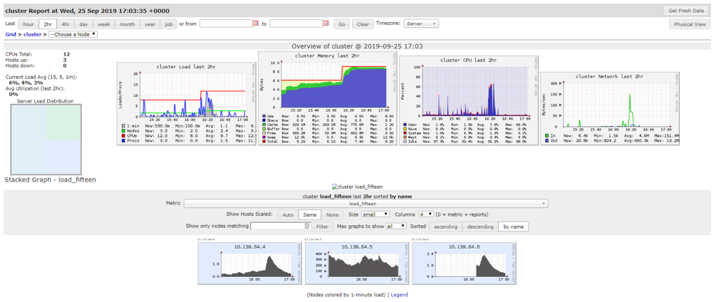This screenshot has width=714, height=302.
Task: Sort host graphs descending
Action: 480,226
